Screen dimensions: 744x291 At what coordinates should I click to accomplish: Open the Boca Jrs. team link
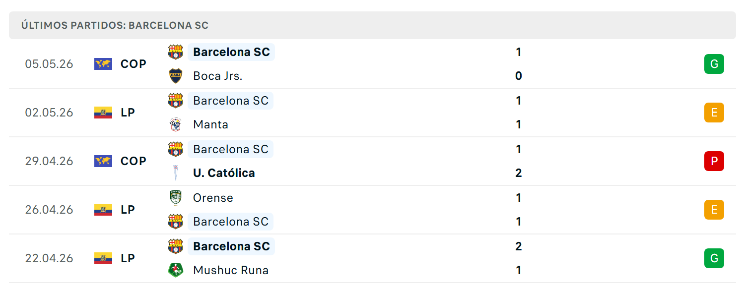(218, 76)
